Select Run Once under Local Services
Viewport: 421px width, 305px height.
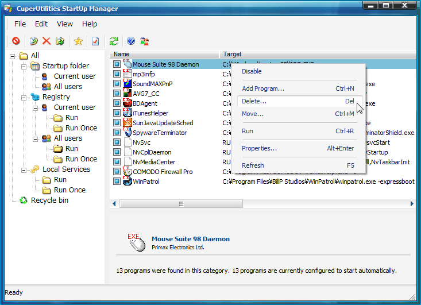70,190
